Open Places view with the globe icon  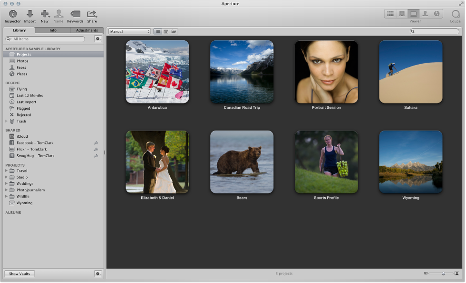point(437,13)
